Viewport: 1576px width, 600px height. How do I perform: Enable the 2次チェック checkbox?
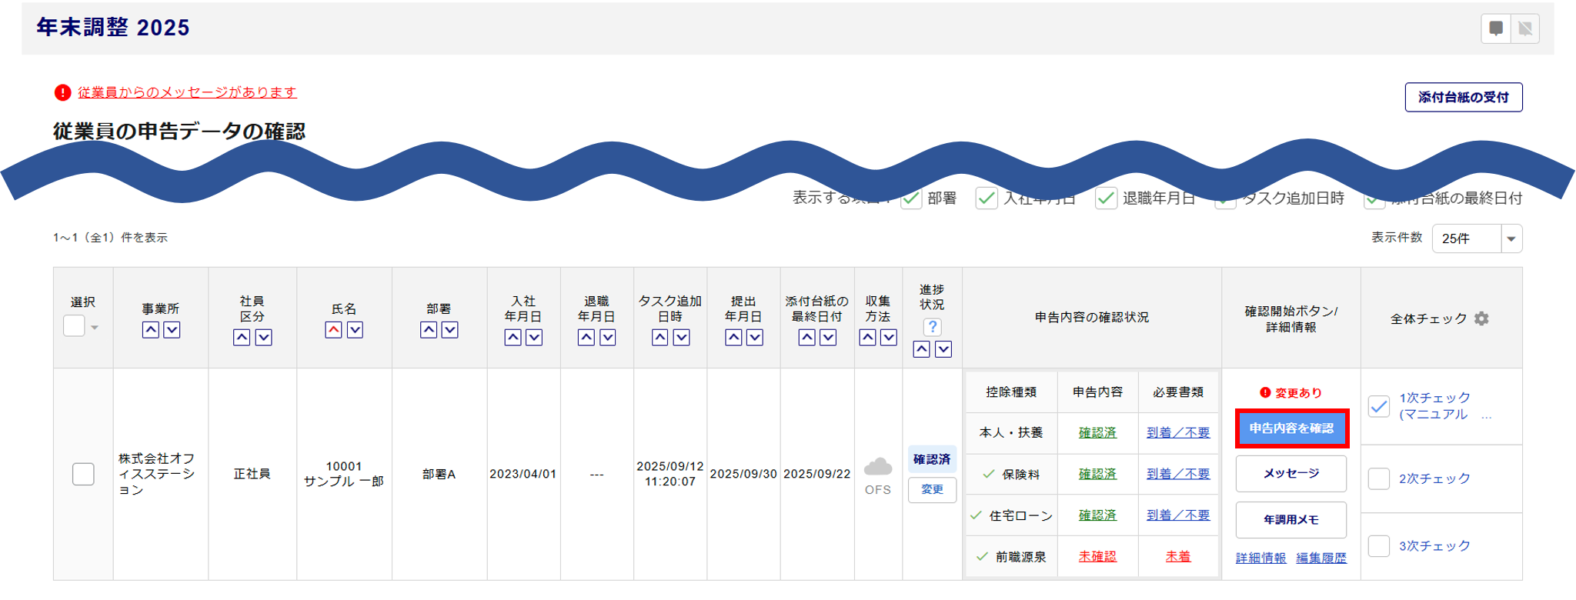coord(1378,478)
